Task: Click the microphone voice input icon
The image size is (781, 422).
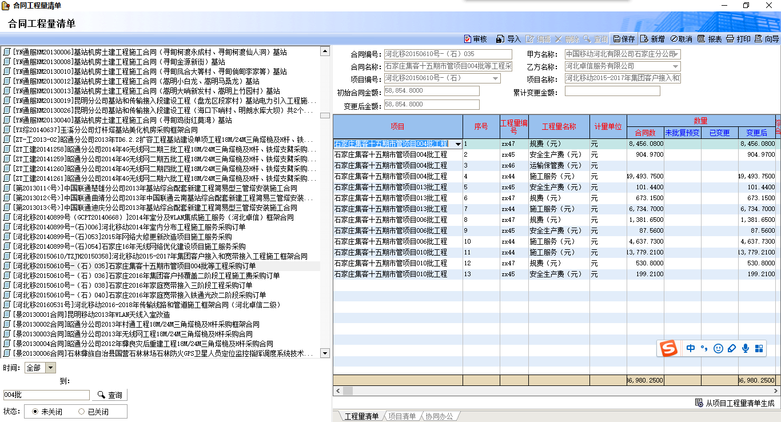Action: (x=746, y=348)
